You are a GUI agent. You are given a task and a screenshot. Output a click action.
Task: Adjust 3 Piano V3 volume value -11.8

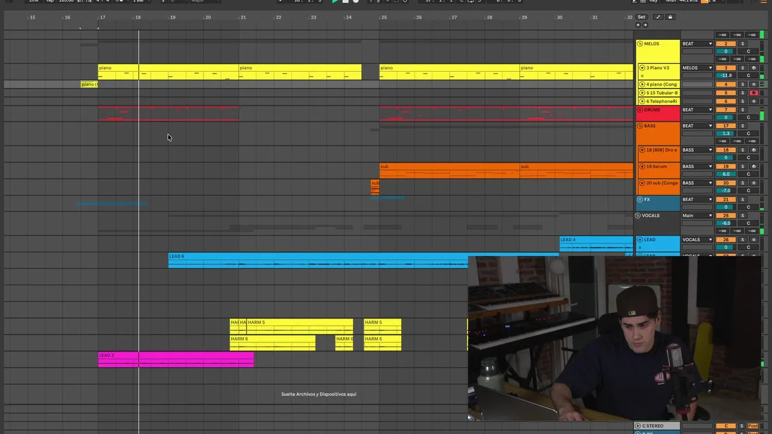[726, 75]
